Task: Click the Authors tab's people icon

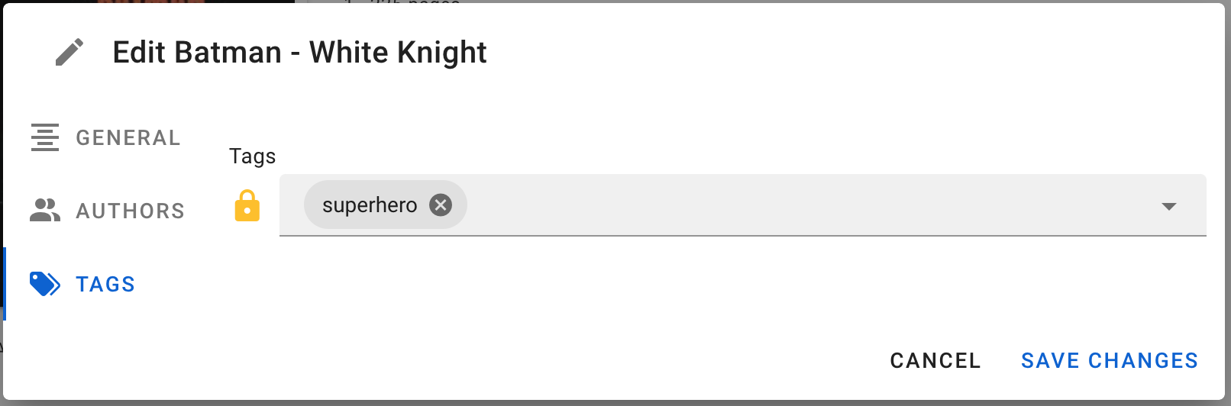Action: point(45,210)
